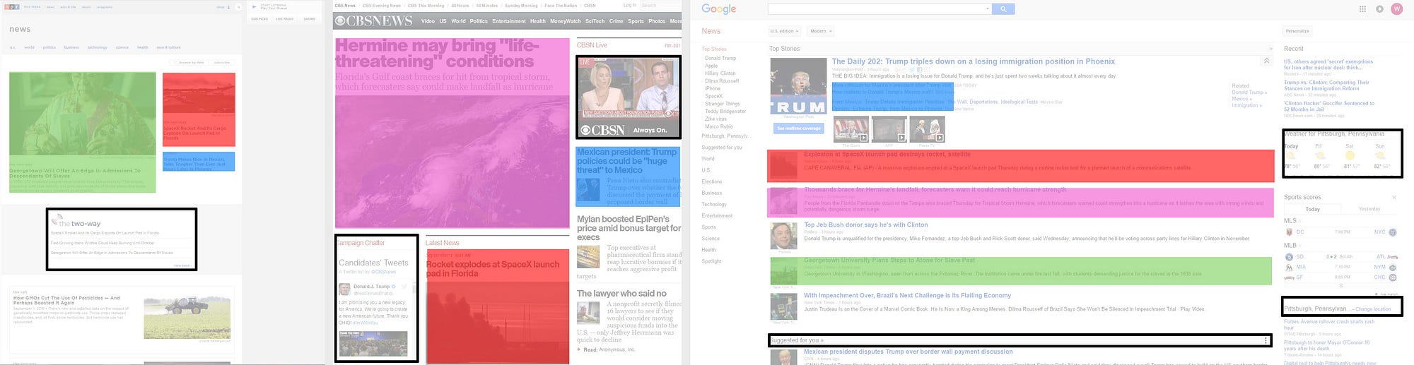The image size is (1414, 365).
Task: Open NPR's science section
Action: tap(122, 47)
